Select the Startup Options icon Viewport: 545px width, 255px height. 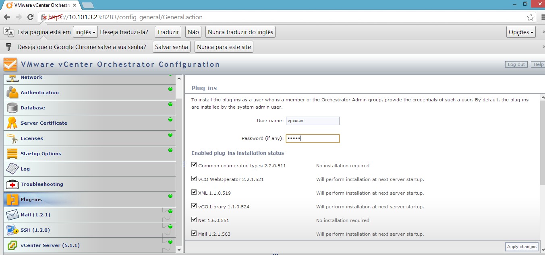12,154
